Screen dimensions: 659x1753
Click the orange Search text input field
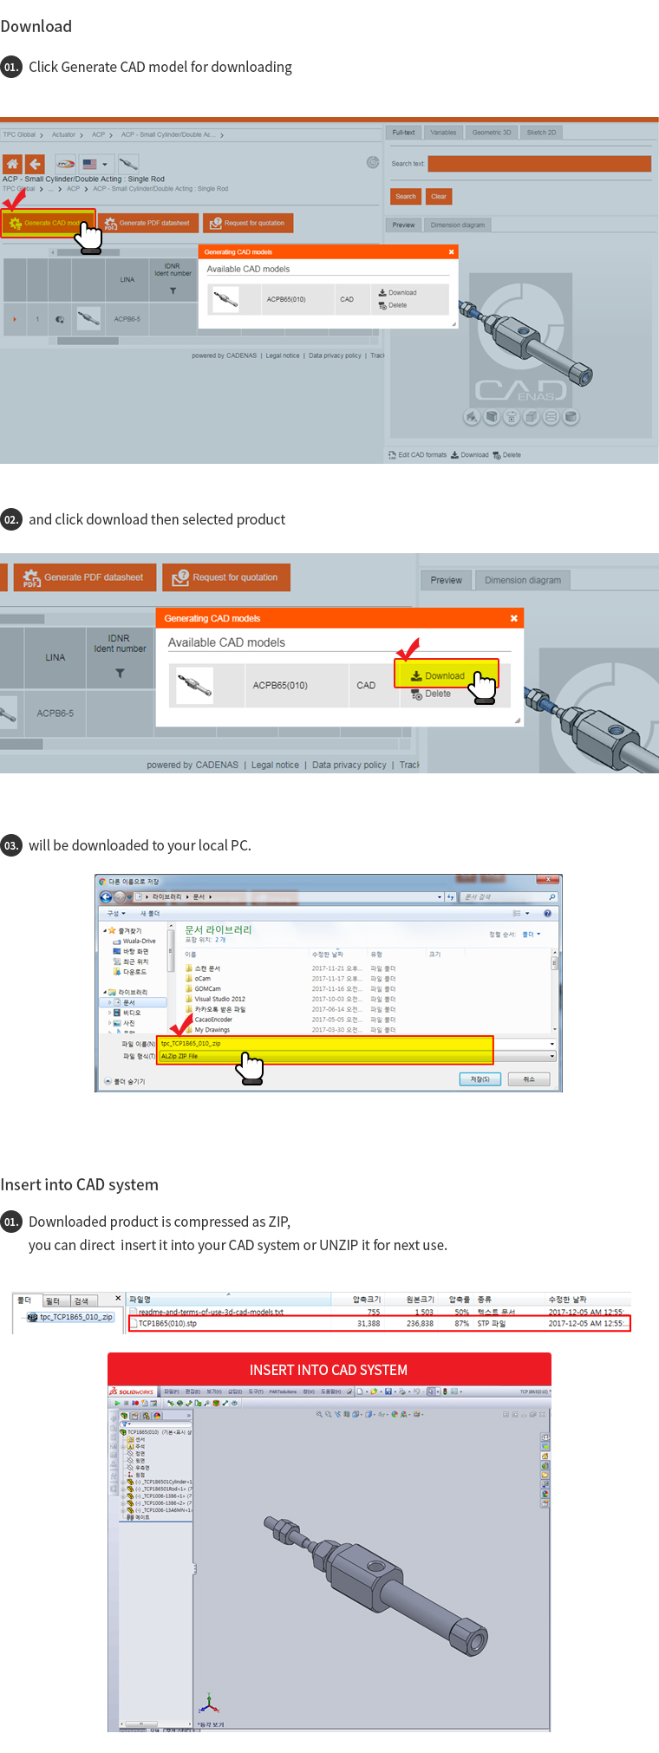point(538,164)
